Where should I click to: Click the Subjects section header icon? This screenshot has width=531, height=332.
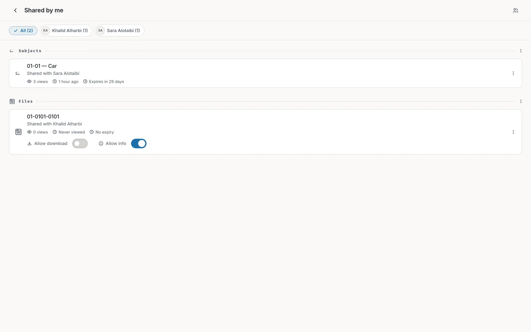pos(11,51)
